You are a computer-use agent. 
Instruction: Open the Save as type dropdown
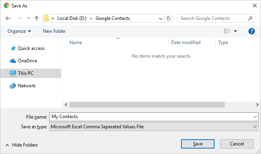point(154,127)
